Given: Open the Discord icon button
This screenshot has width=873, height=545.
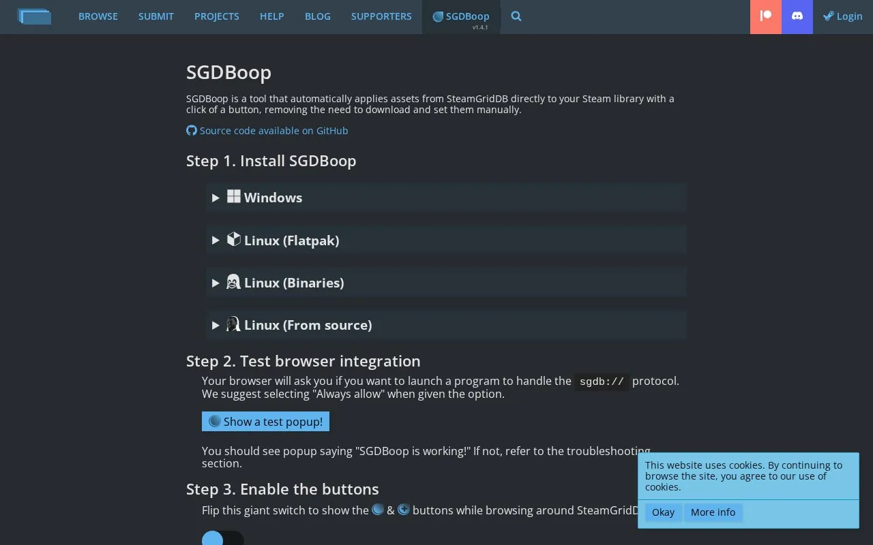Looking at the screenshot, I should click(x=797, y=16).
